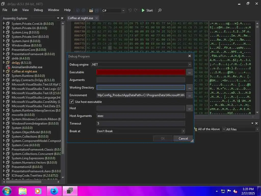Click the System.Xaml assembly icon
This screenshot has height=196, width=261.
tap(8, 41)
